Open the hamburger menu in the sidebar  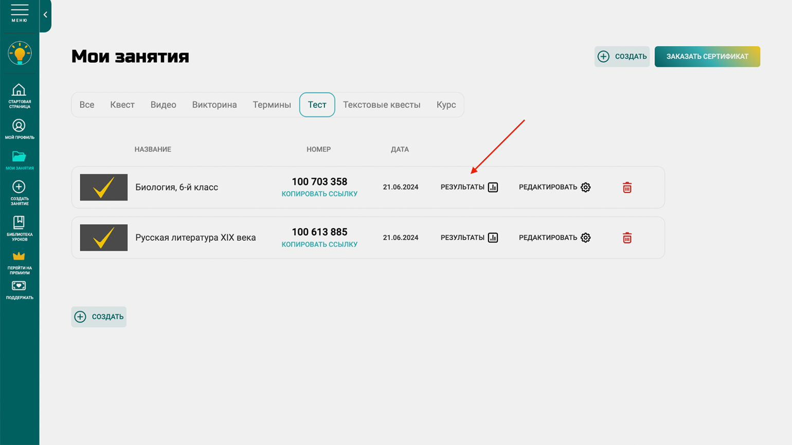click(x=19, y=12)
